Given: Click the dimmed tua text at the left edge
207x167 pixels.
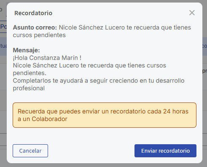Looking at the screenshot, I should (3, 46).
